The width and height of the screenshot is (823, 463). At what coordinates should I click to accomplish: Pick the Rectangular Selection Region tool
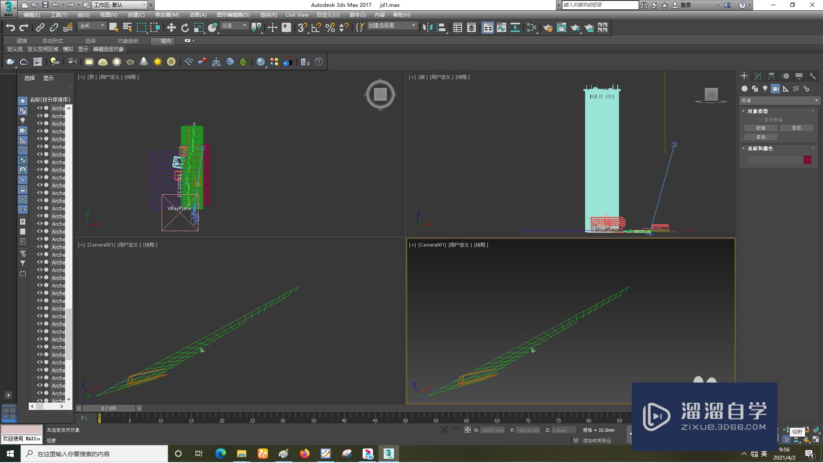click(141, 28)
